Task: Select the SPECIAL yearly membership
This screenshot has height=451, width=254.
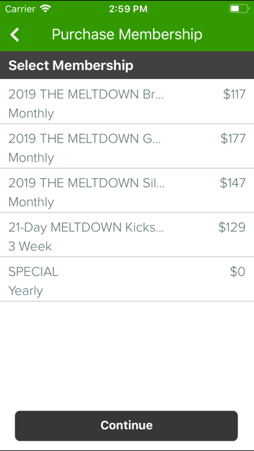Action: tap(127, 279)
